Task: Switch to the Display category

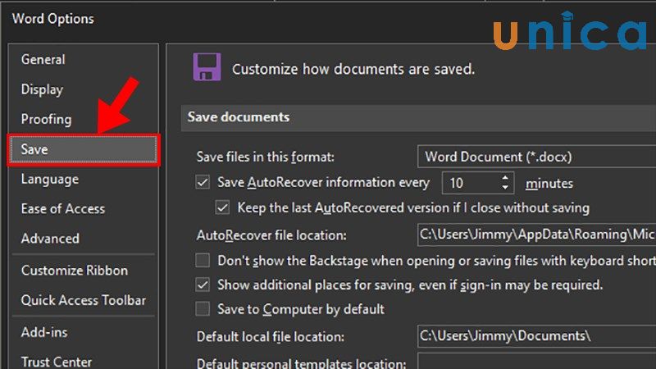Action: tap(42, 89)
